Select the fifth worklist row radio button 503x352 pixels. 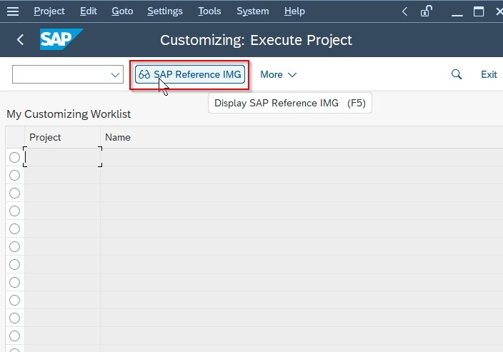tap(14, 229)
